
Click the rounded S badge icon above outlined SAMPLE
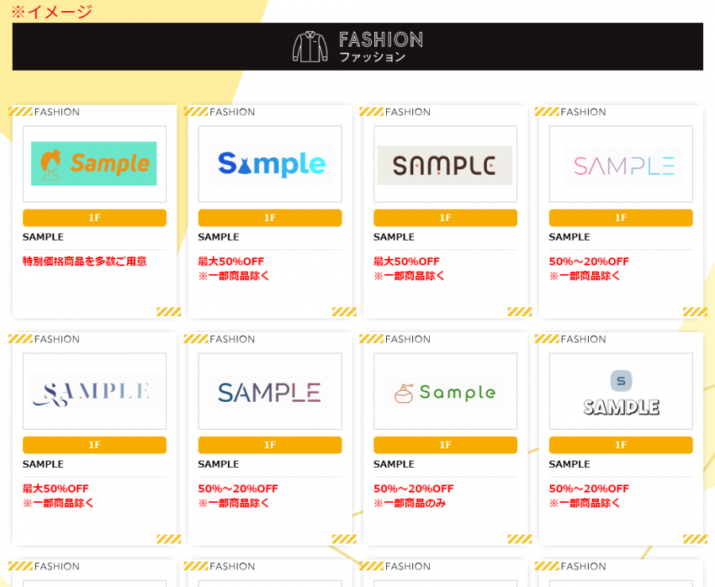click(x=621, y=380)
